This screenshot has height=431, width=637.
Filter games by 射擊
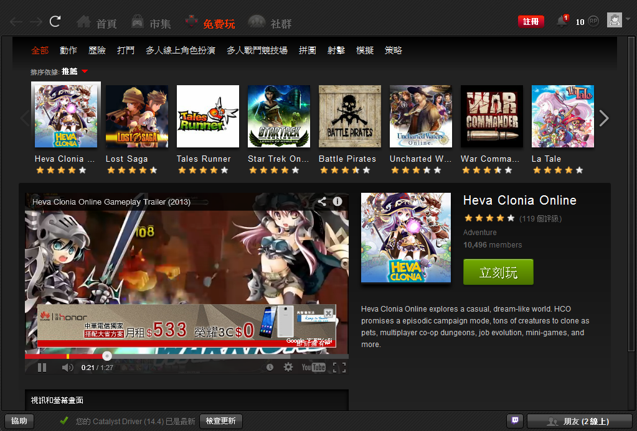click(336, 50)
